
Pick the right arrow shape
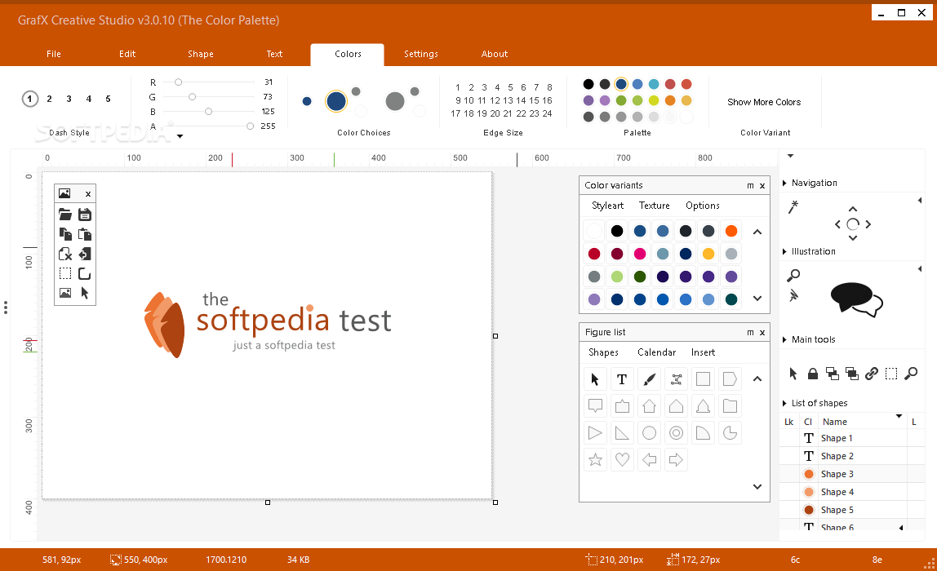(x=676, y=460)
